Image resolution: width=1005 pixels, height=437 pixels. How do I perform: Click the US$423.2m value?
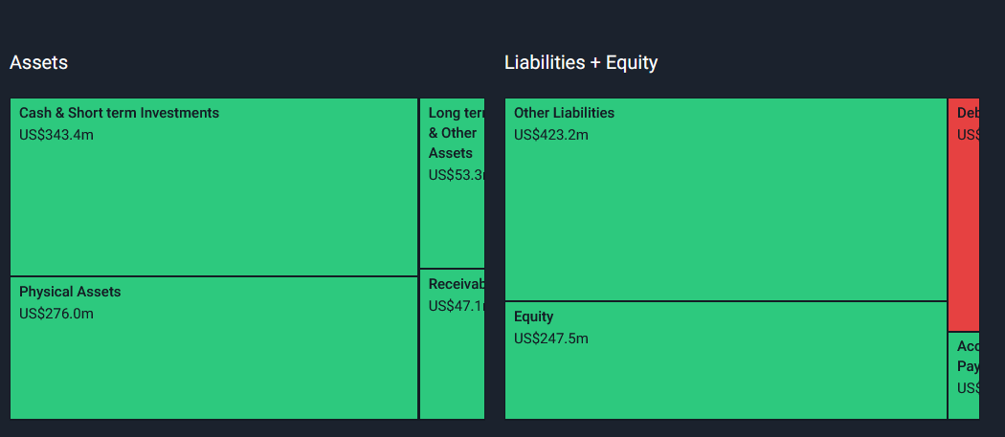click(551, 135)
